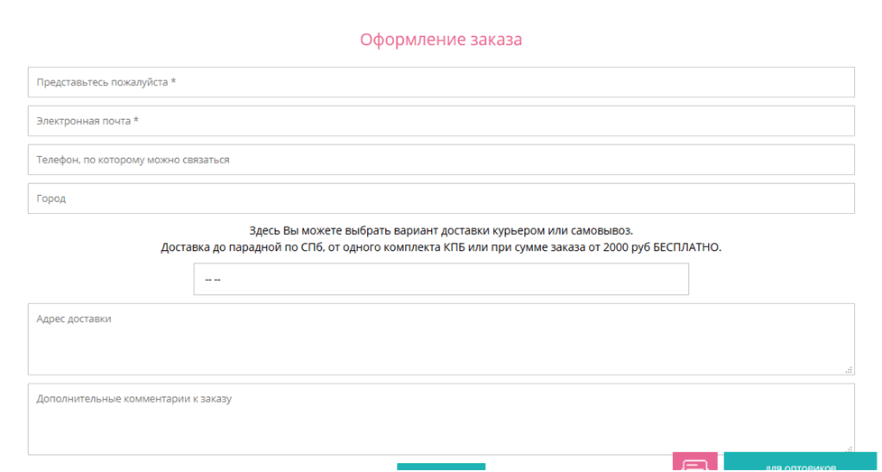The image size is (882, 472).
Task: Click the phone number field 'Телефон'
Action: coord(441,160)
